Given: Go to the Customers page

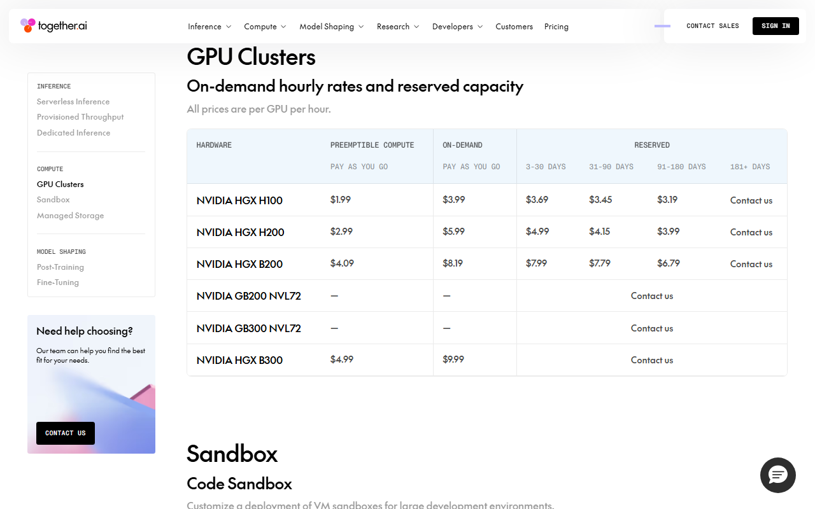Looking at the screenshot, I should click(x=514, y=27).
